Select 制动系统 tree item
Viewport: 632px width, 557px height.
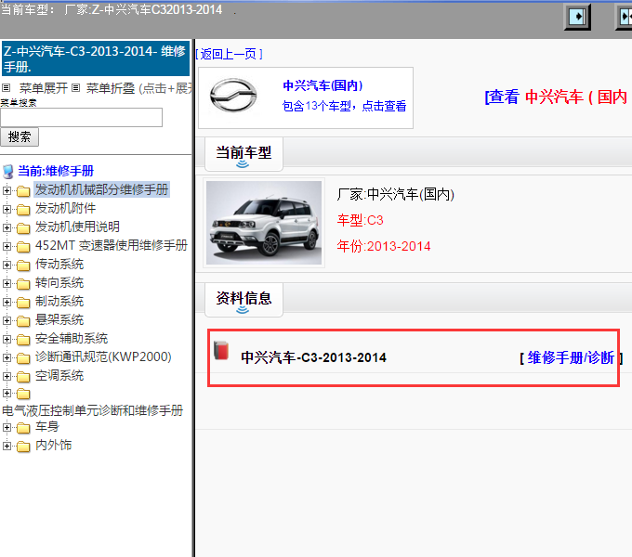click(x=59, y=301)
